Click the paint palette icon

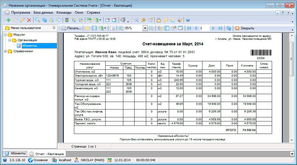[143, 20]
